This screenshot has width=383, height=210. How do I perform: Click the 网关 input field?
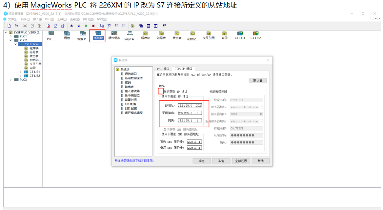click(190, 120)
